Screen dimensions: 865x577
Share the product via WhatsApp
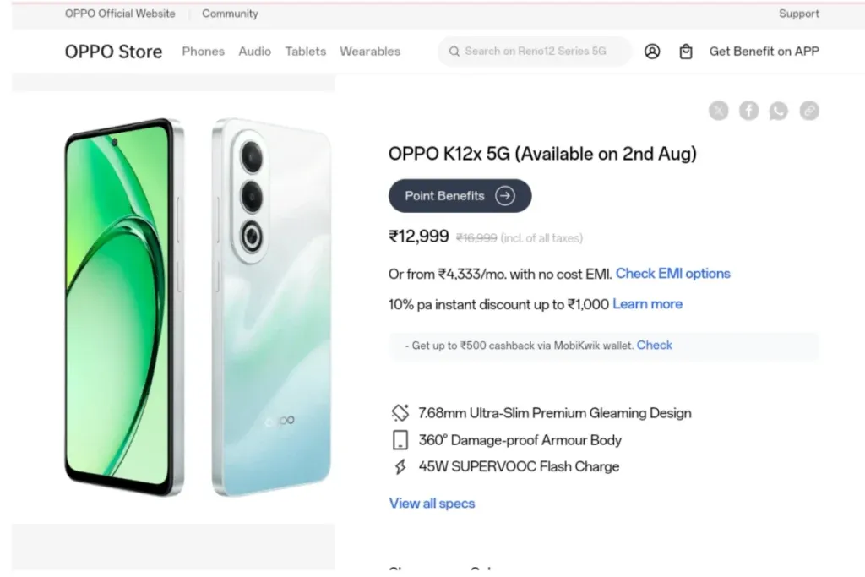coord(779,111)
